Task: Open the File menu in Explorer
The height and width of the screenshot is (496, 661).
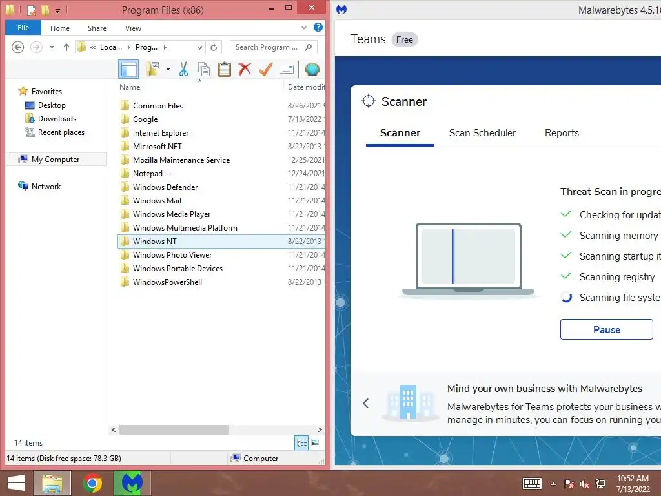Action: pos(23,28)
